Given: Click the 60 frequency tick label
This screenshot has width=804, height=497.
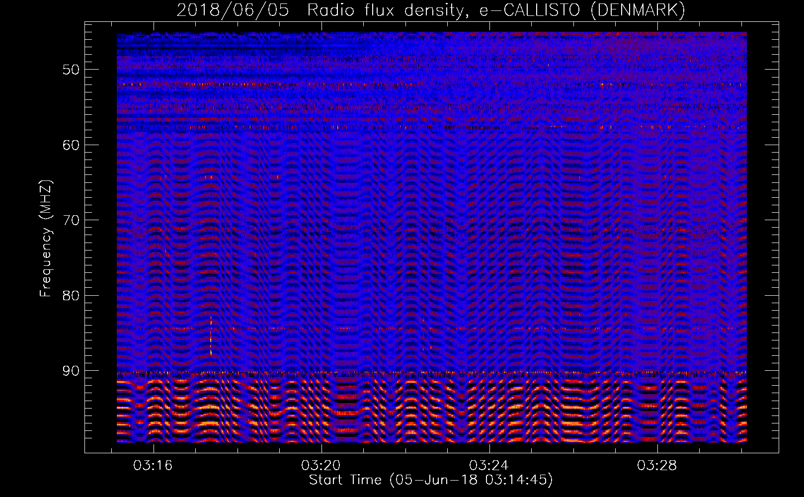Looking at the screenshot, I should 71,145.
